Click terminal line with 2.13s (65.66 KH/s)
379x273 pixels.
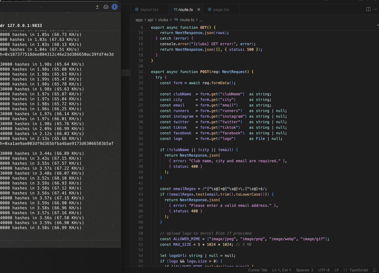pos(41,139)
